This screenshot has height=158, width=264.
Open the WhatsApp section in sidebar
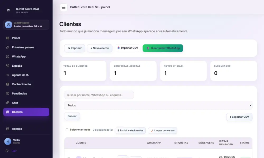click(26, 56)
